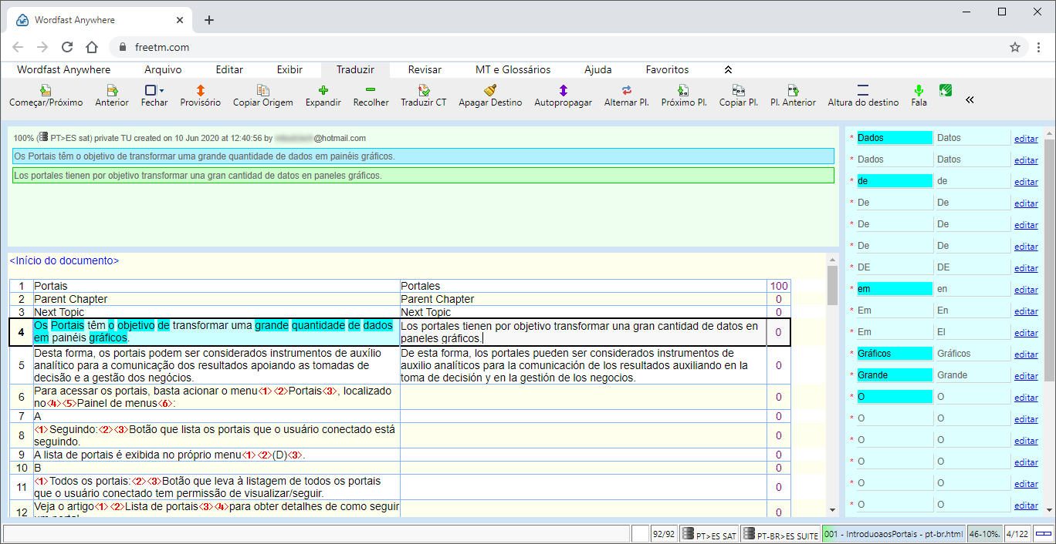The height and width of the screenshot is (544, 1056).
Task: Click the target cell of segment 6
Action: click(x=583, y=397)
